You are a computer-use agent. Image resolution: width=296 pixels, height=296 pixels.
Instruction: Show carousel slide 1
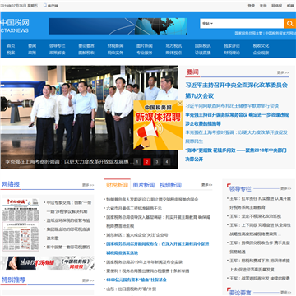pos(137,162)
